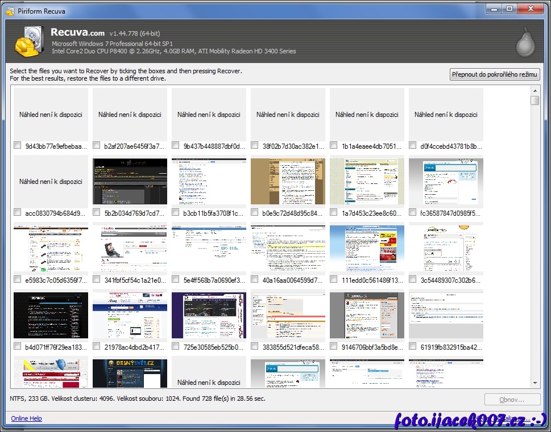Select checkbox for file 5b2b034d769d7cd7
Screen dimensions: 551x432
[97, 213]
